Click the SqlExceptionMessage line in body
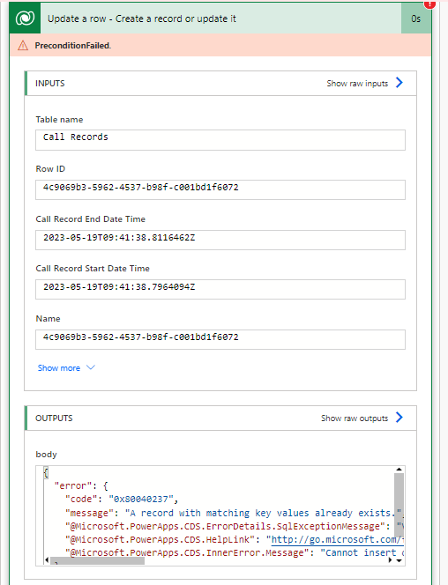This screenshot has width=448, height=585. [235, 527]
